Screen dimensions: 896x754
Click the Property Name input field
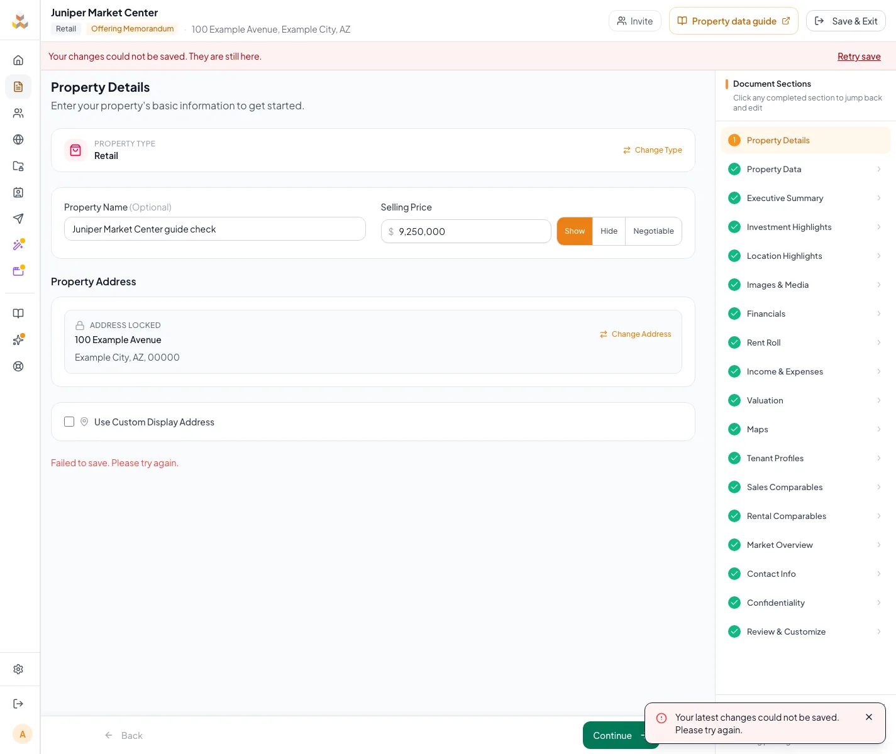point(215,229)
